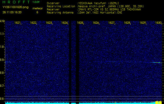The height and width of the screenshot is (104, 164).
Task: Click the 1526 time marker
Action: click(x=96, y=23)
